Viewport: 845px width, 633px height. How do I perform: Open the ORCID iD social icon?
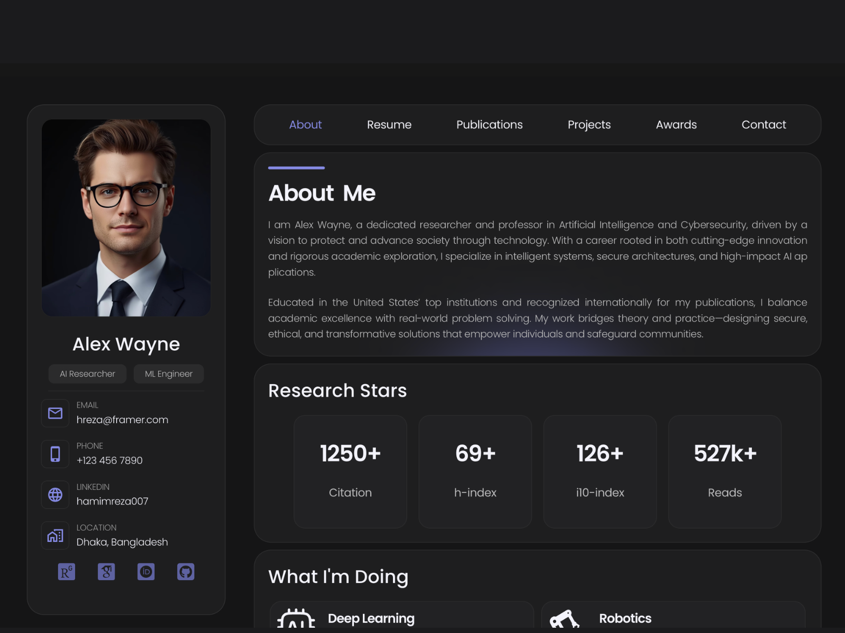146,572
